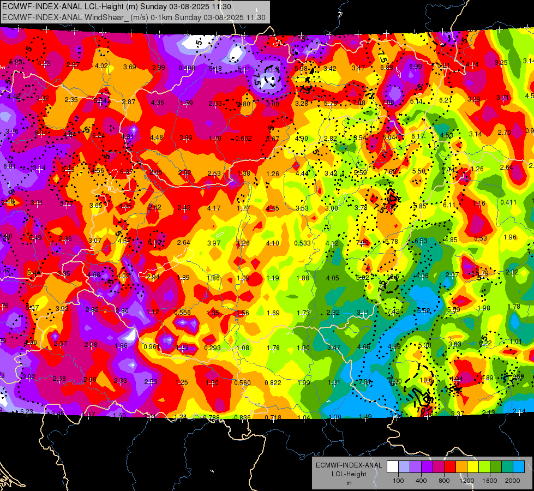Click wind shear value 0.961
534x491 pixels.
152,347
